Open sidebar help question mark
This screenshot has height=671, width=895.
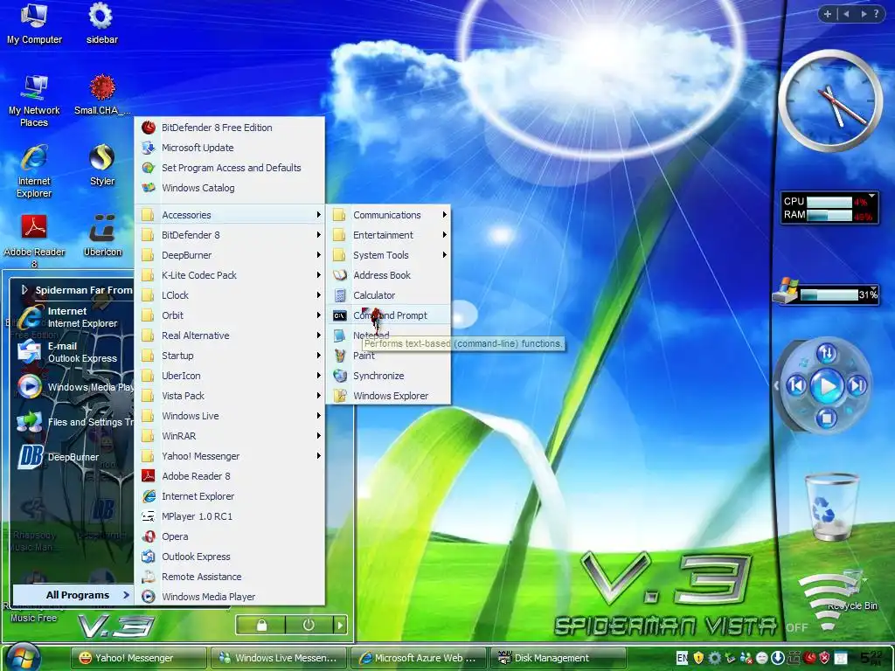pos(877,14)
